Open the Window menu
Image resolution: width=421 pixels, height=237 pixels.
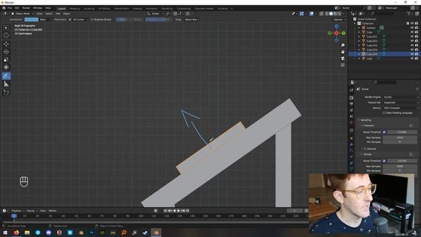tap(37, 8)
